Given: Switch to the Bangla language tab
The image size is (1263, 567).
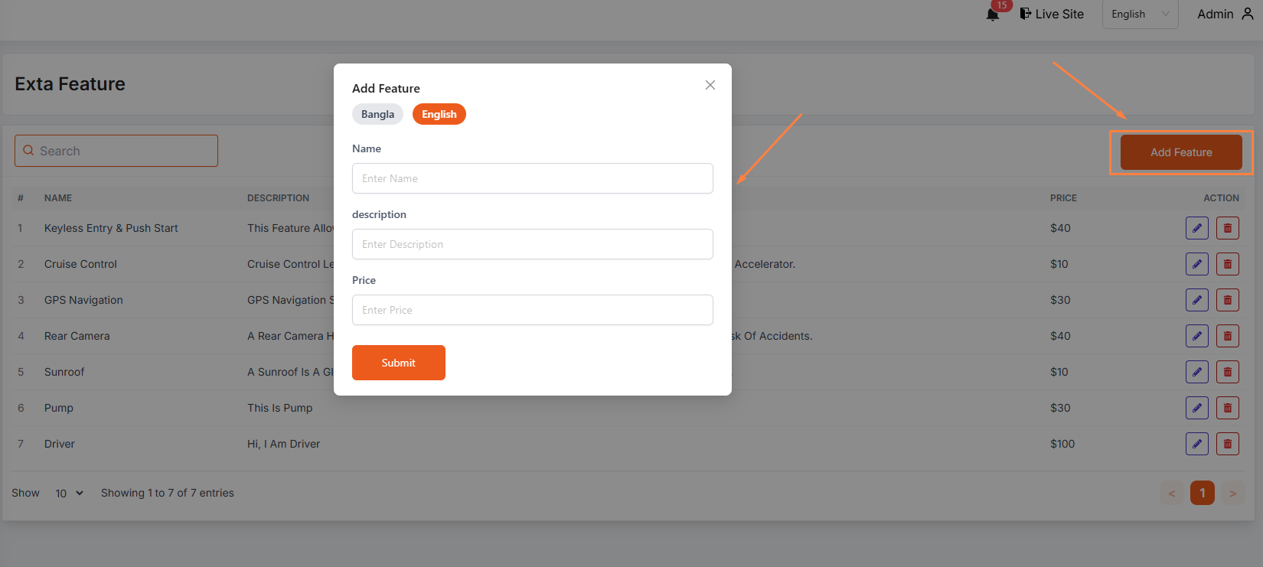Looking at the screenshot, I should click(x=377, y=114).
